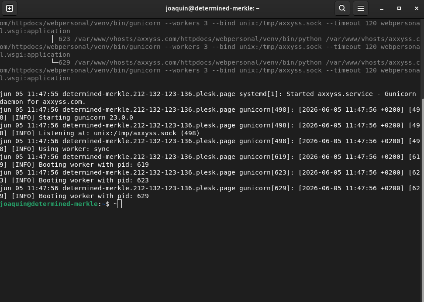Image resolution: width=424 pixels, height=302 pixels.
Task: Click 'Started axxyss.service - Gunicorn' text
Action: (351, 94)
